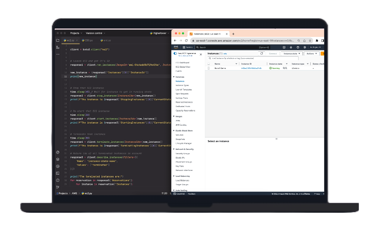Open the Actions dropdown button
372x232 pixels.
pyautogui.click(x=312, y=54)
